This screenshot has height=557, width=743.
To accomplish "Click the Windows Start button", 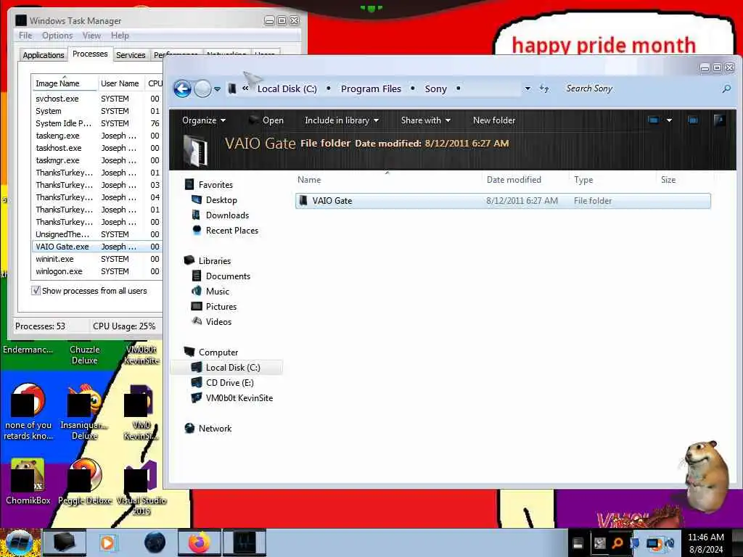I will pos(19,542).
